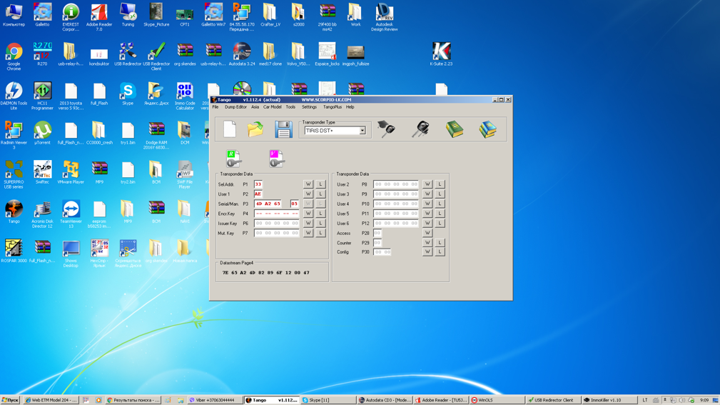The width and height of the screenshot is (720, 405).
Task: Open the Immo Code Calculator desktop icon
Action: [185, 96]
